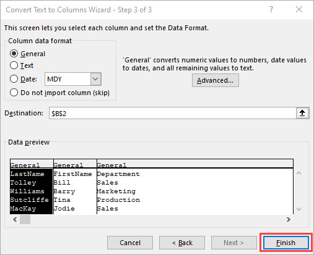The image size is (314, 255).
Task: Click Sutcliffe in the data preview
Action: 30,200
